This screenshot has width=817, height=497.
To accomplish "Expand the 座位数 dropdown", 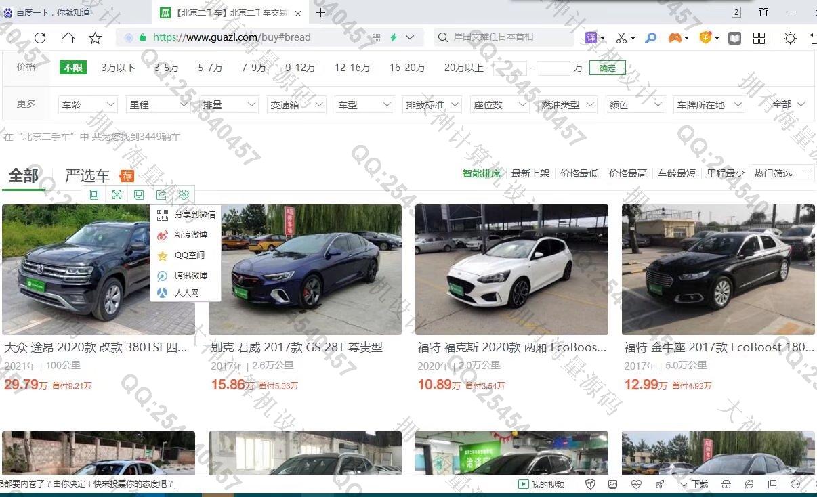I will pyautogui.click(x=500, y=105).
